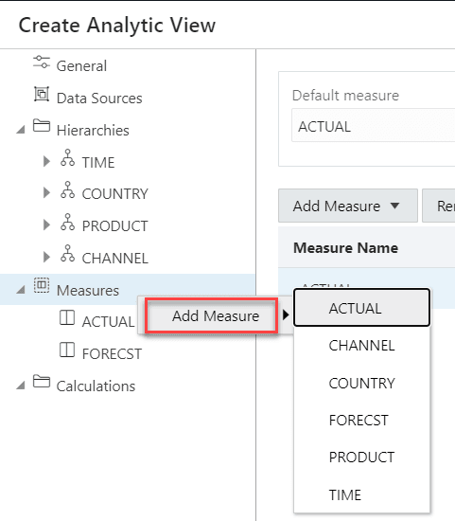Click the COUNTRY hierarchy icon
This screenshot has width=455, height=521.
coord(68,189)
